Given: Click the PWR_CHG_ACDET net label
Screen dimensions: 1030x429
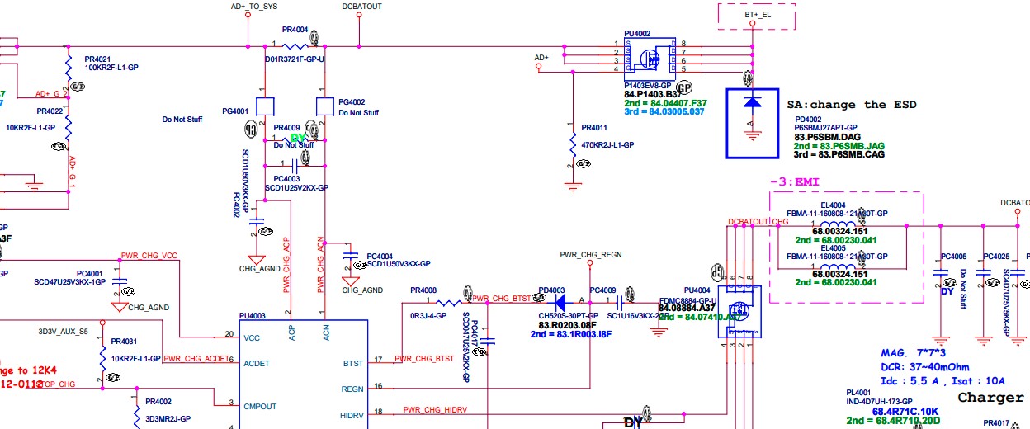Looking at the screenshot, I should (196, 358).
